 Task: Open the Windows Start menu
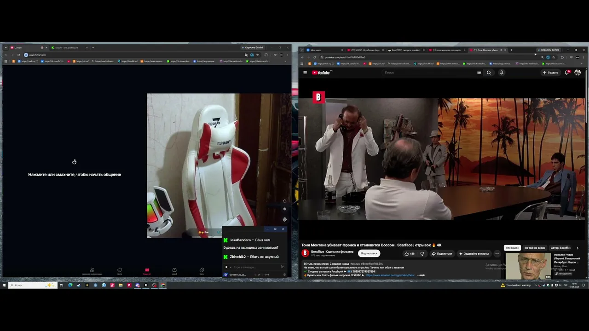pyautogui.click(x=4, y=285)
